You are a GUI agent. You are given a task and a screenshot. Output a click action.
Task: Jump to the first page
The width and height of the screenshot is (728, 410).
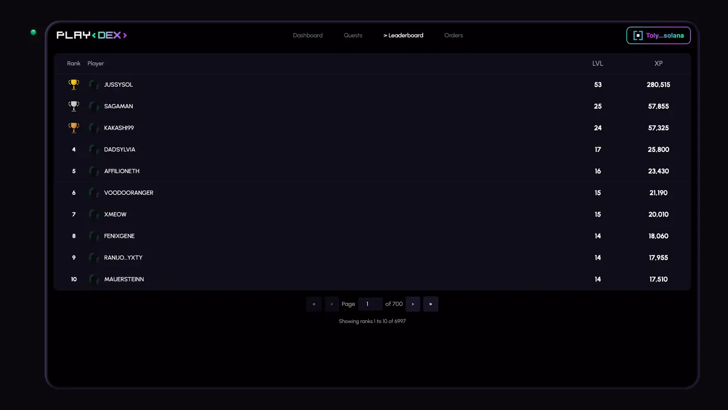point(314,304)
